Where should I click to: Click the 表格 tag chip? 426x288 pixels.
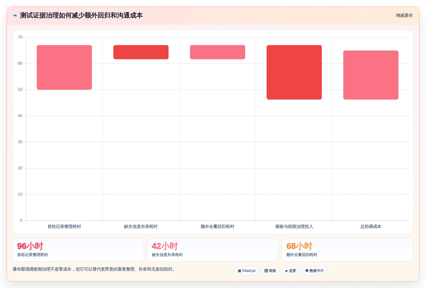tap(270, 271)
